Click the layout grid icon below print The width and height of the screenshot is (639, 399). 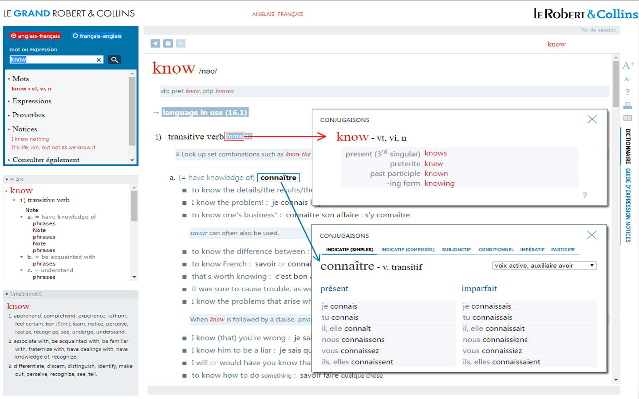[627, 118]
